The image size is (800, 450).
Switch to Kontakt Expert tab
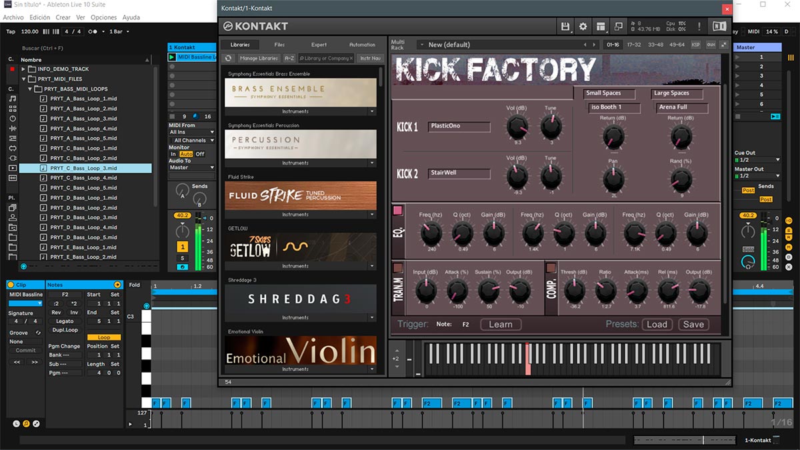(x=319, y=45)
